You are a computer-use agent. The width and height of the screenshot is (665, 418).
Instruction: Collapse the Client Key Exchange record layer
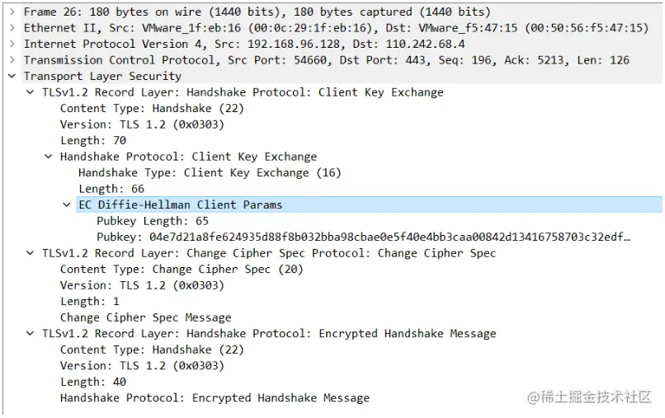[x=31, y=92]
